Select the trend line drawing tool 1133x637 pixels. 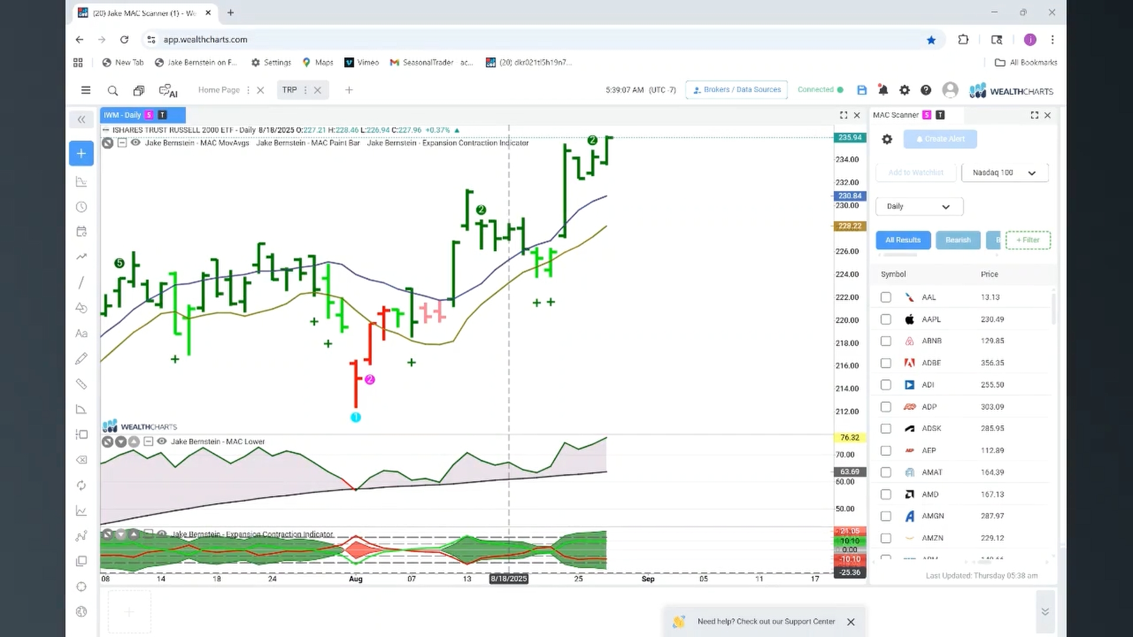pos(81,283)
